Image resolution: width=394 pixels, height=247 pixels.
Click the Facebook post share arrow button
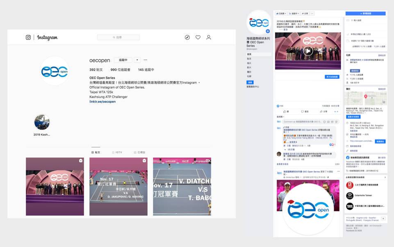[x=323, y=112]
